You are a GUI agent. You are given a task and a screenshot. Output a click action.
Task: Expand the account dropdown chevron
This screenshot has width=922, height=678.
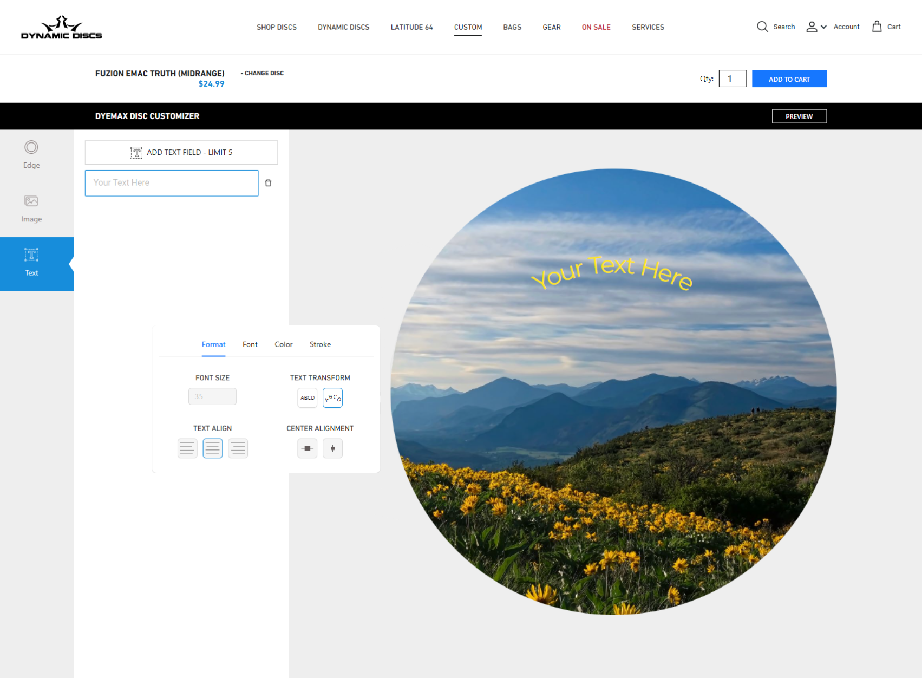coord(823,27)
